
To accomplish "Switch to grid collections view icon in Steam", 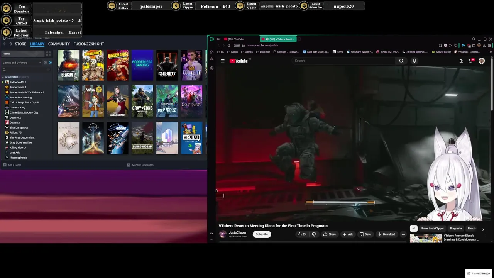I will tap(48, 54).
